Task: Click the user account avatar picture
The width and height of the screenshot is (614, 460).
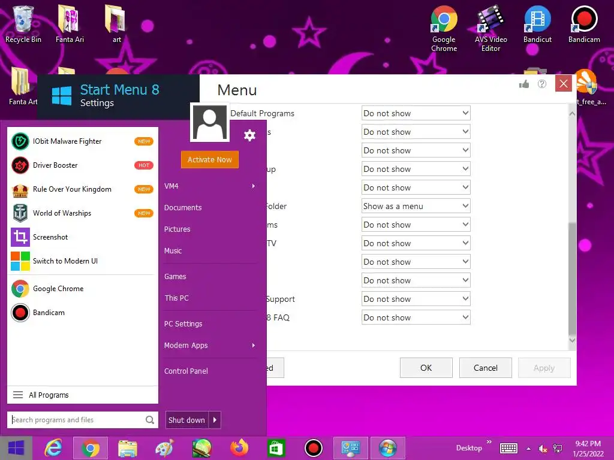Action: click(x=209, y=123)
